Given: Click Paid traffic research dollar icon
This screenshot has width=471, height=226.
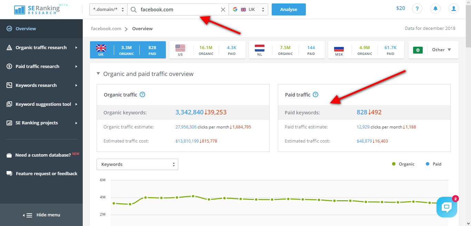Looking at the screenshot, I should click(9, 66).
